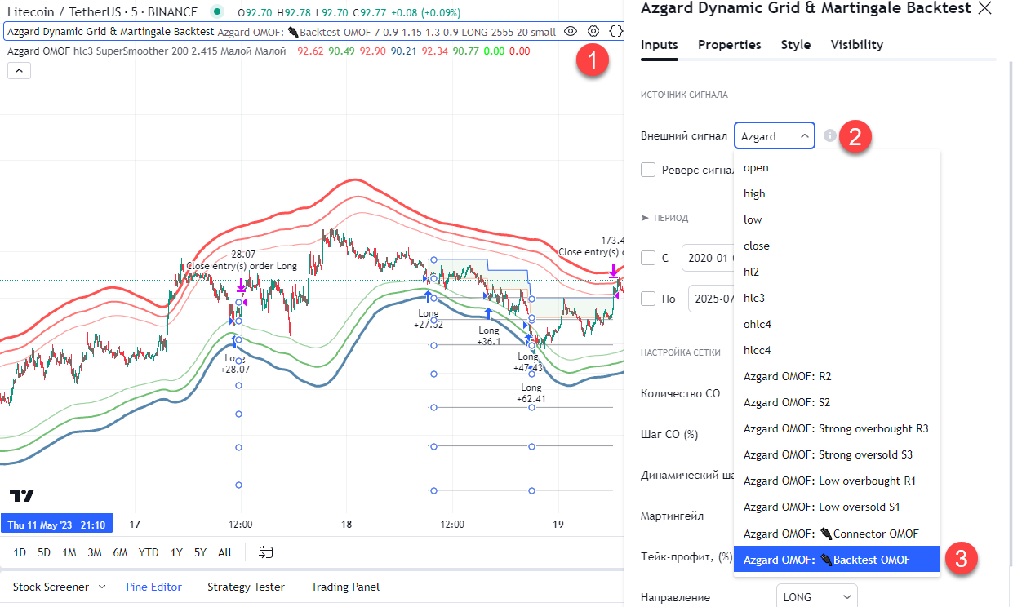Image resolution: width=1013 pixels, height=607 pixels.
Task: Select high from source list
Action: [x=838, y=193]
